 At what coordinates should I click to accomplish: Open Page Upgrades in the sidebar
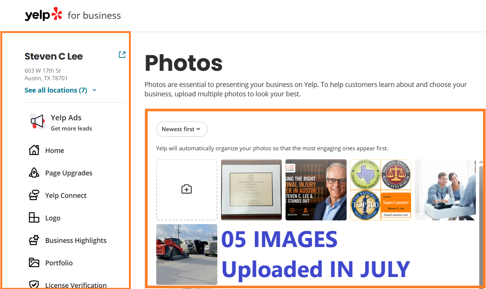click(x=69, y=173)
